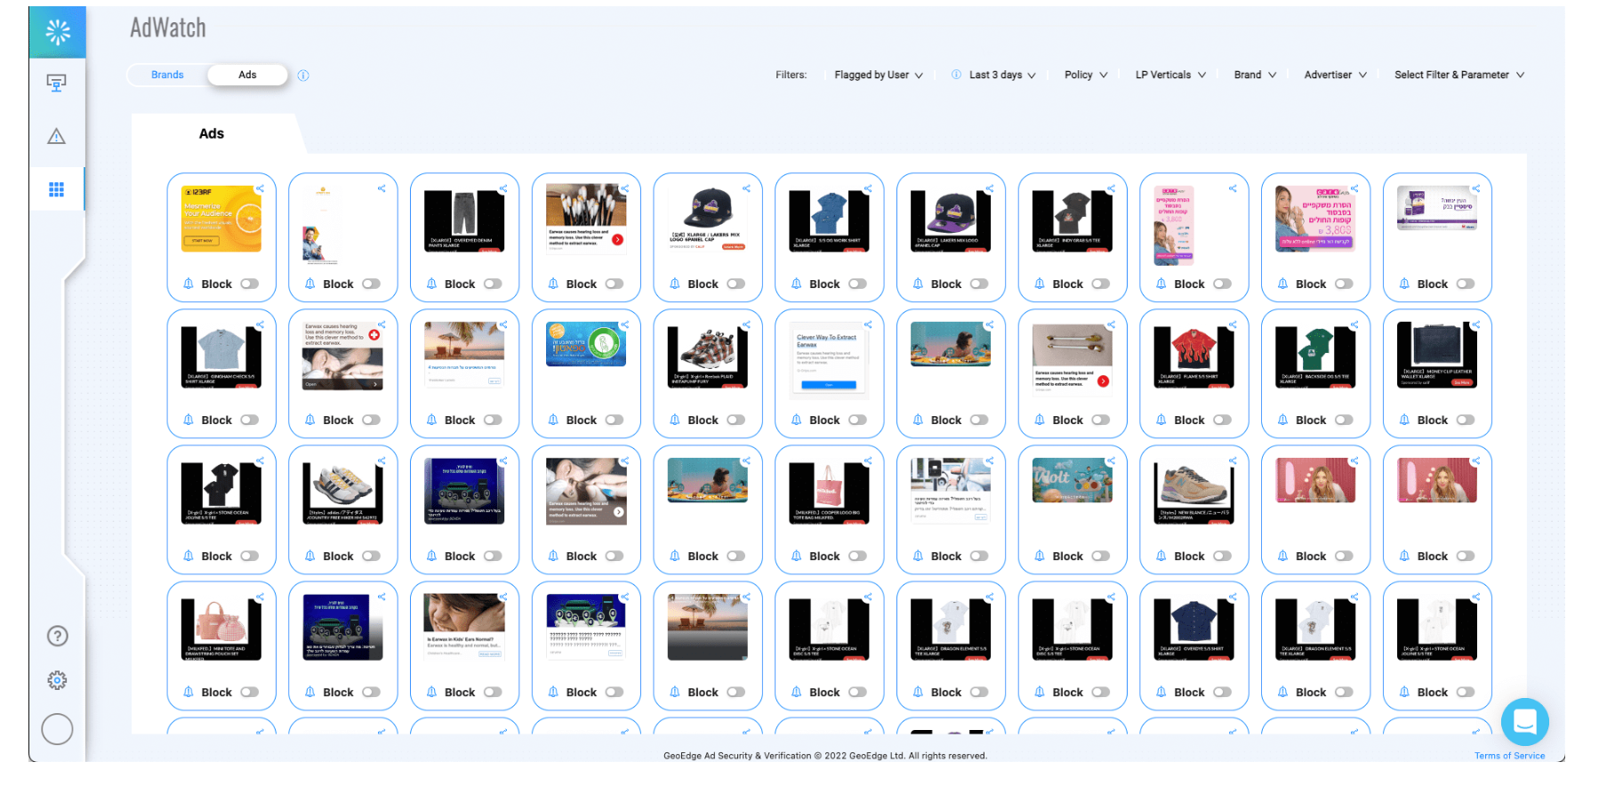Toggle Block switch on the 123RF ad
Image resolution: width=1599 pixels, height=786 pixels.
249,284
